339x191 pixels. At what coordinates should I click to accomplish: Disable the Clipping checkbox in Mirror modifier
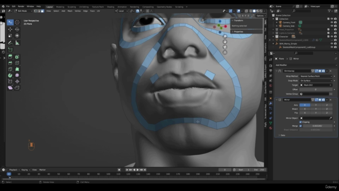tap(300, 122)
